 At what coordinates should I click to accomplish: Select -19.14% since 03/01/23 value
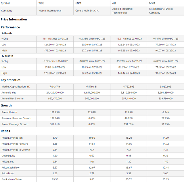click(55, 39)
